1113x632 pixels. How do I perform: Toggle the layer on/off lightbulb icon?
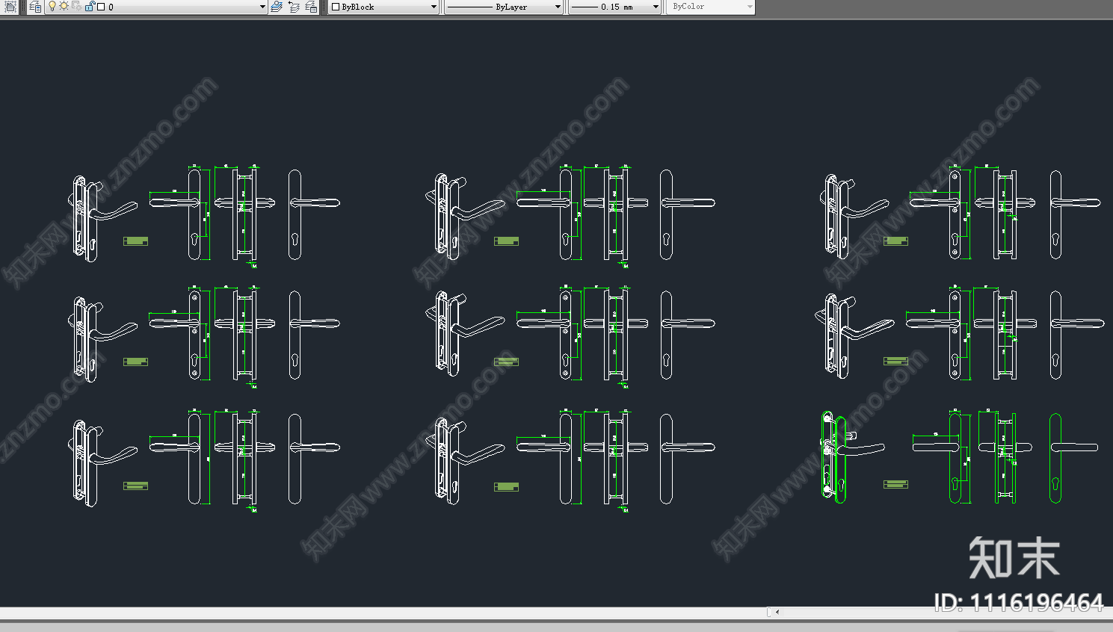[52, 6]
